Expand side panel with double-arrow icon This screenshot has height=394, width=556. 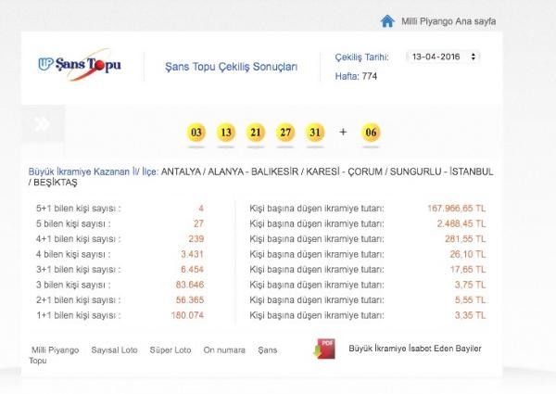(43, 124)
